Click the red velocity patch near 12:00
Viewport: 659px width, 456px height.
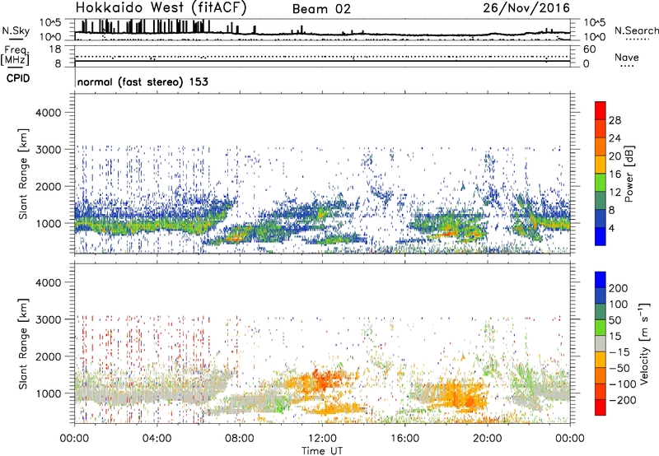(x=321, y=379)
